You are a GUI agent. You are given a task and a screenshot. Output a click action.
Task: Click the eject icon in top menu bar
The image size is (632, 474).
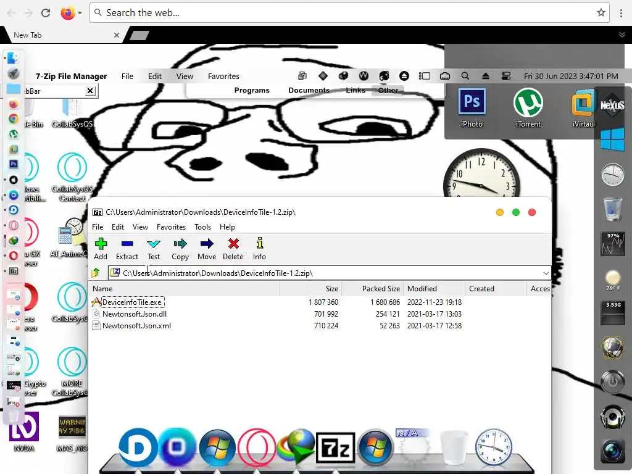click(x=485, y=76)
